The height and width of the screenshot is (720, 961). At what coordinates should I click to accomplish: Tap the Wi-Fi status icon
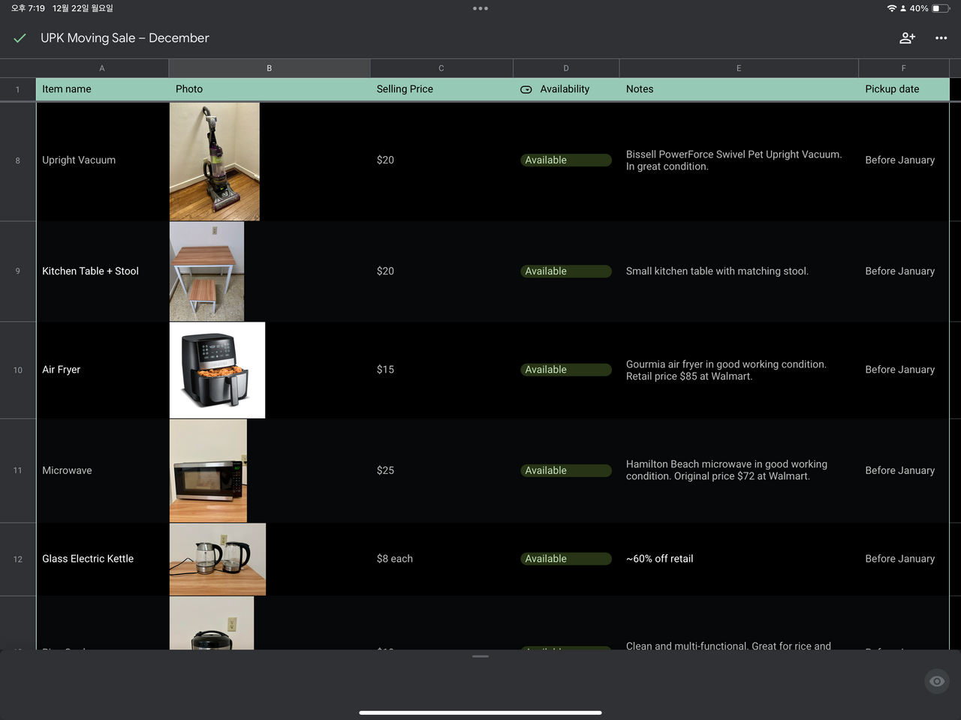(x=891, y=8)
